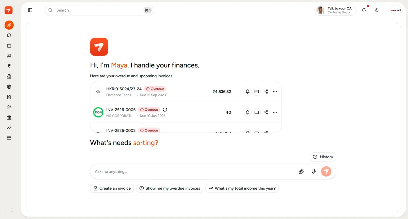Click the payment card icon for HKRI015024/23-24
The height and width of the screenshot is (219, 408).
click(257, 92)
